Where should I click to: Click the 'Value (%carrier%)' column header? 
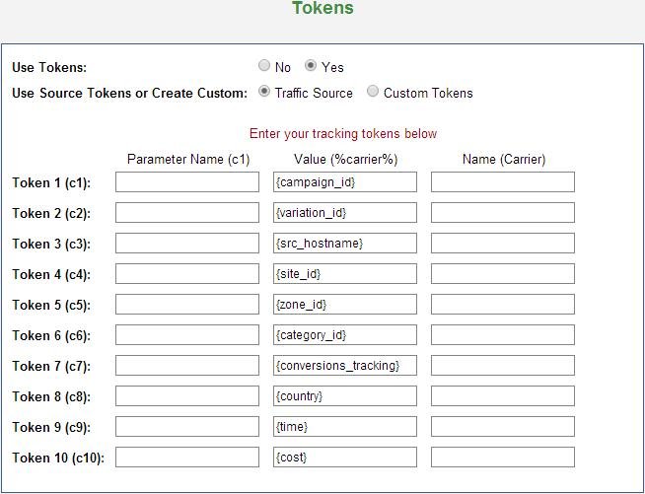click(x=346, y=159)
